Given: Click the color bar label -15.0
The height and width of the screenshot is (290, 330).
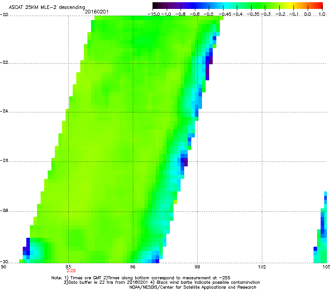Looking at the screenshot, I should coord(154,14).
